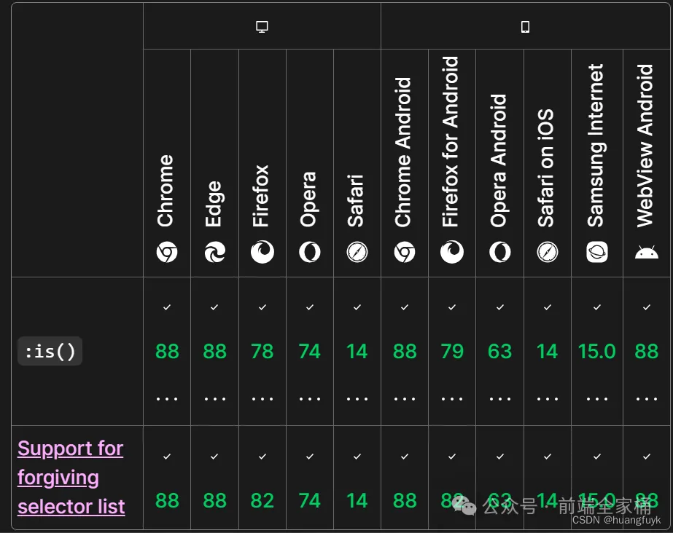This screenshot has height=533, width=673.
Task: Click the Safari on iOS compass icon
Action: click(x=548, y=252)
